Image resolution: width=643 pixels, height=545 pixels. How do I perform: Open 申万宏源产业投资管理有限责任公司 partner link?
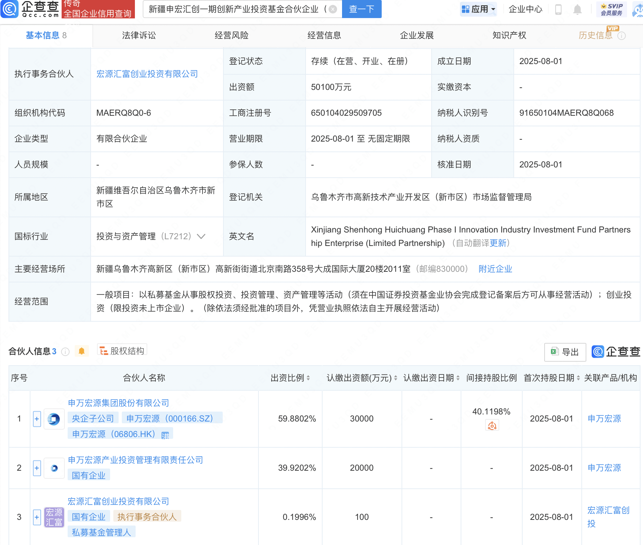pyautogui.click(x=136, y=460)
